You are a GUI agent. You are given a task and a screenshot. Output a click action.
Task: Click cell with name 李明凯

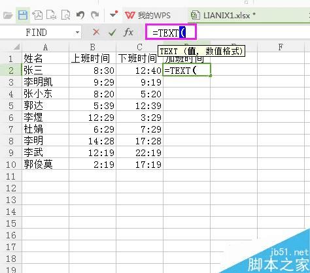click(45, 82)
